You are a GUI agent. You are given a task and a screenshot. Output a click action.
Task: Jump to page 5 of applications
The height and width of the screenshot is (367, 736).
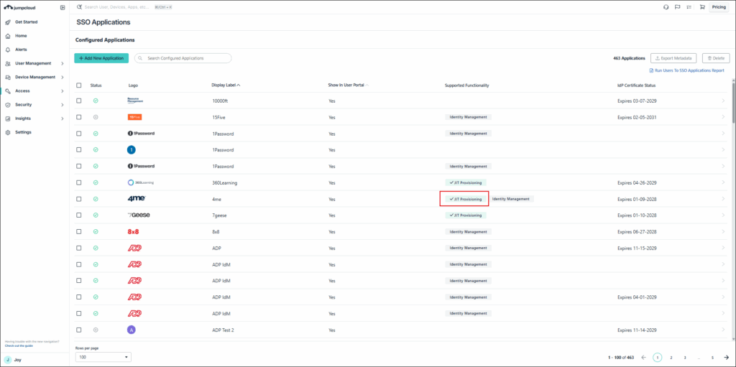click(x=712, y=358)
